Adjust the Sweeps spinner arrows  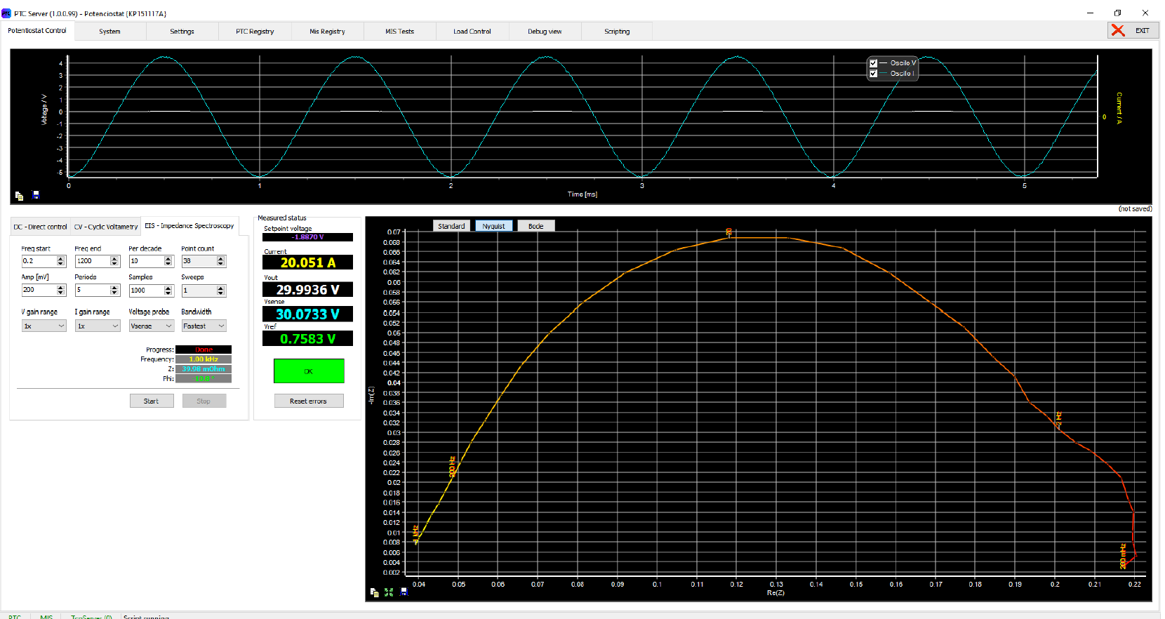(x=221, y=290)
